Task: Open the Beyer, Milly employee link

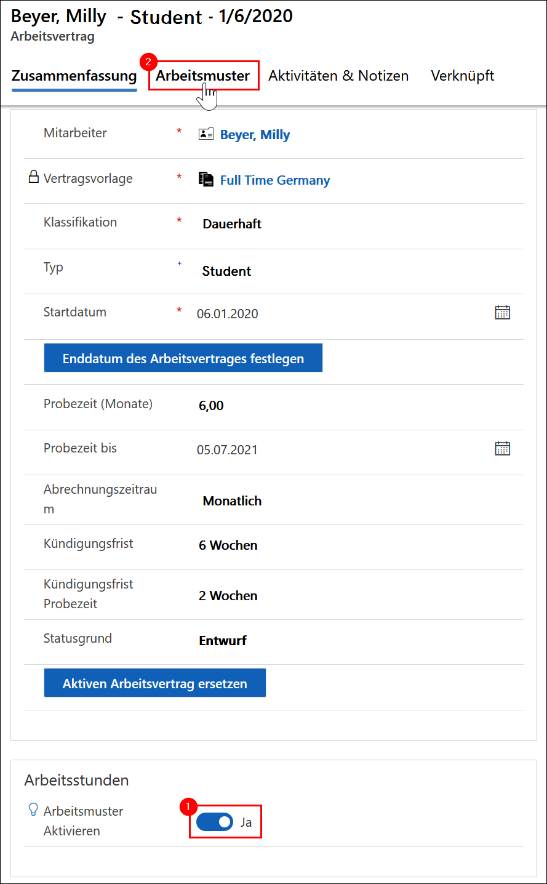Action: pyautogui.click(x=255, y=135)
